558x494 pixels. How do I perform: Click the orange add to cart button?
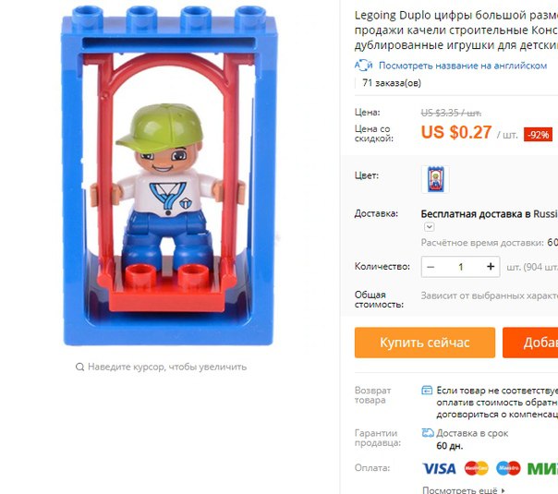click(530, 343)
